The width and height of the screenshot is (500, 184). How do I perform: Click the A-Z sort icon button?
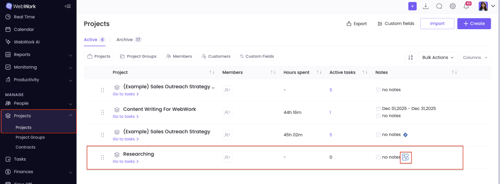tap(410, 57)
